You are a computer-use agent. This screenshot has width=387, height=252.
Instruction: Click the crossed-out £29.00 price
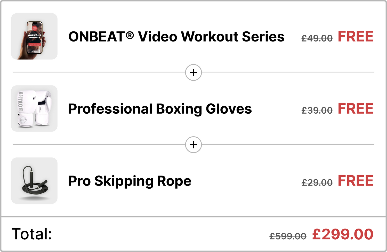[x=317, y=183]
